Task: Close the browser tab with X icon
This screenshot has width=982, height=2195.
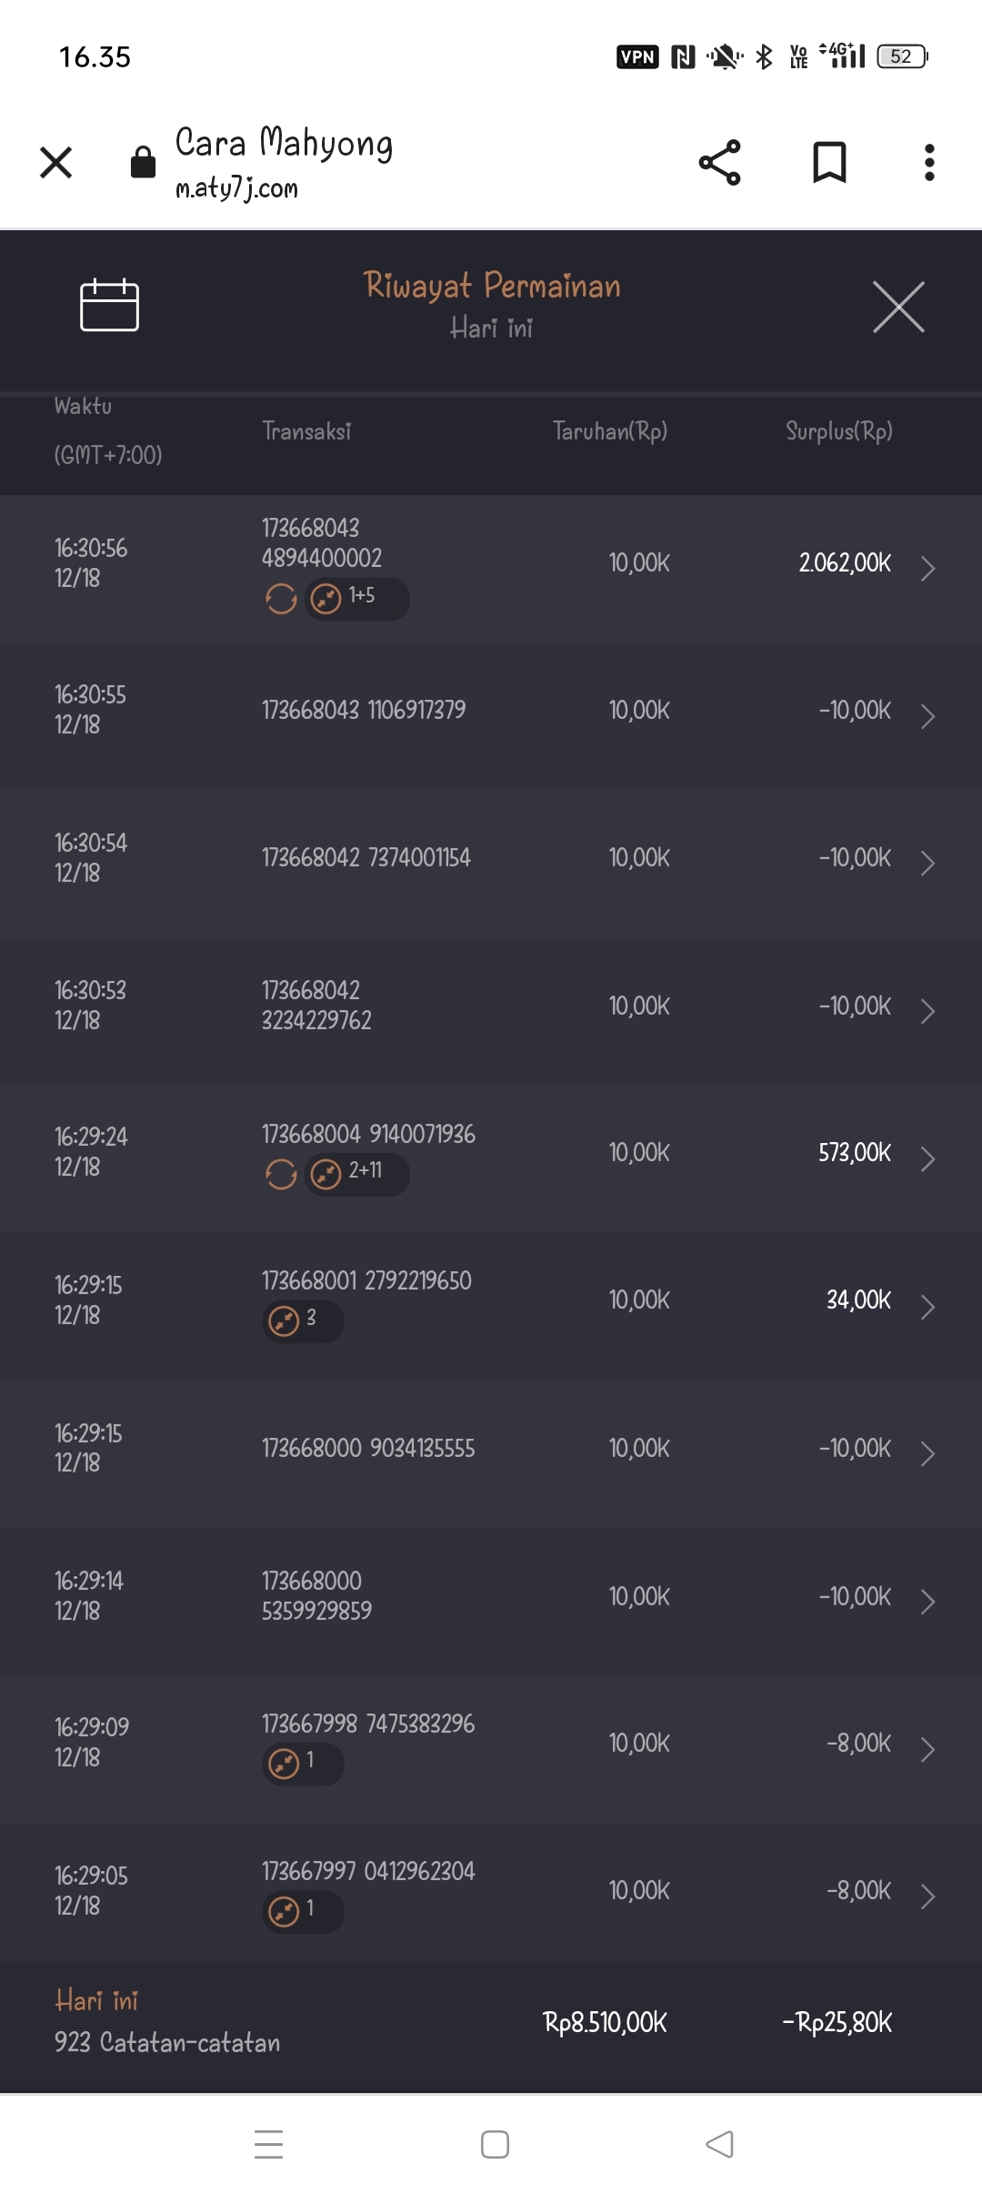Action: pyautogui.click(x=56, y=163)
